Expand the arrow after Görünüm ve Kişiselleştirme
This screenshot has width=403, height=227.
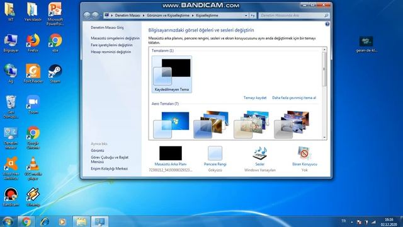(x=193, y=15)
